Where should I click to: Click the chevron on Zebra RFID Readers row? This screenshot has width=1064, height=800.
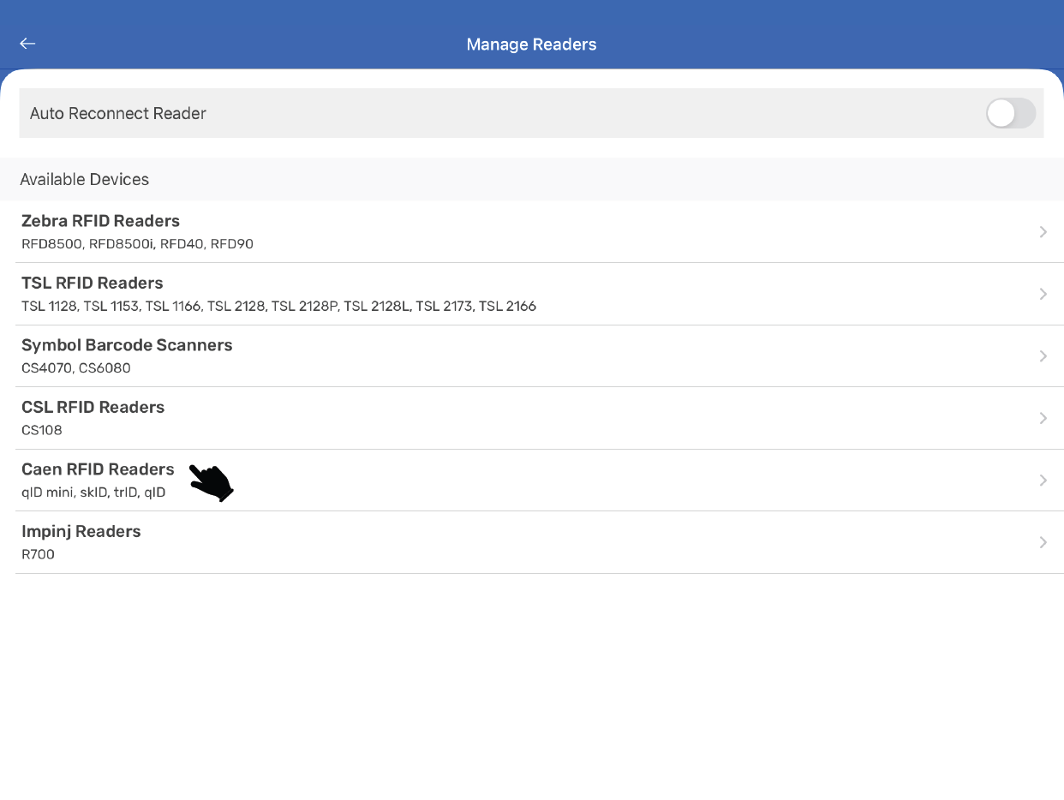pyautogui.click(x=1043, y=232)
